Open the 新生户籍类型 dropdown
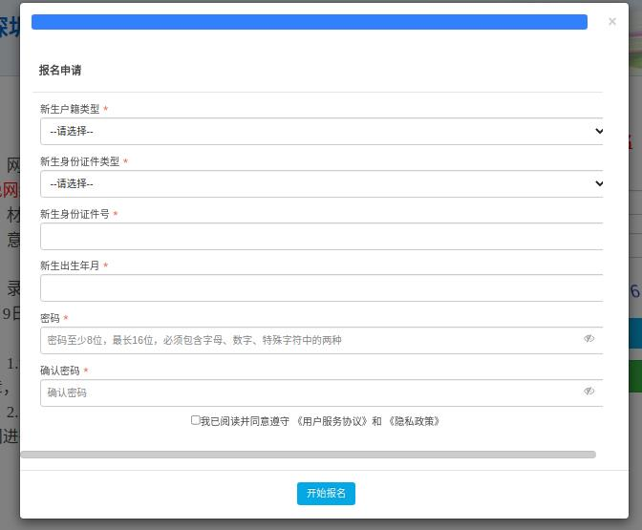642x530 pixels. pos(321,132)
